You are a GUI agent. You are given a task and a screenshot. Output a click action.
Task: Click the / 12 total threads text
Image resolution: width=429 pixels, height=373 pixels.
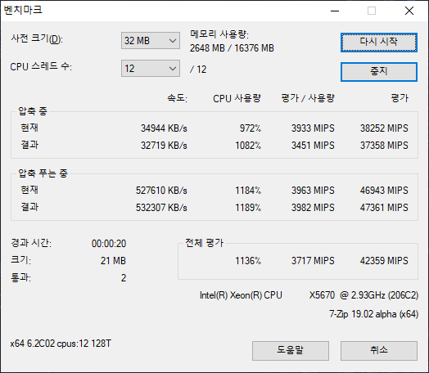coord(198,70)
